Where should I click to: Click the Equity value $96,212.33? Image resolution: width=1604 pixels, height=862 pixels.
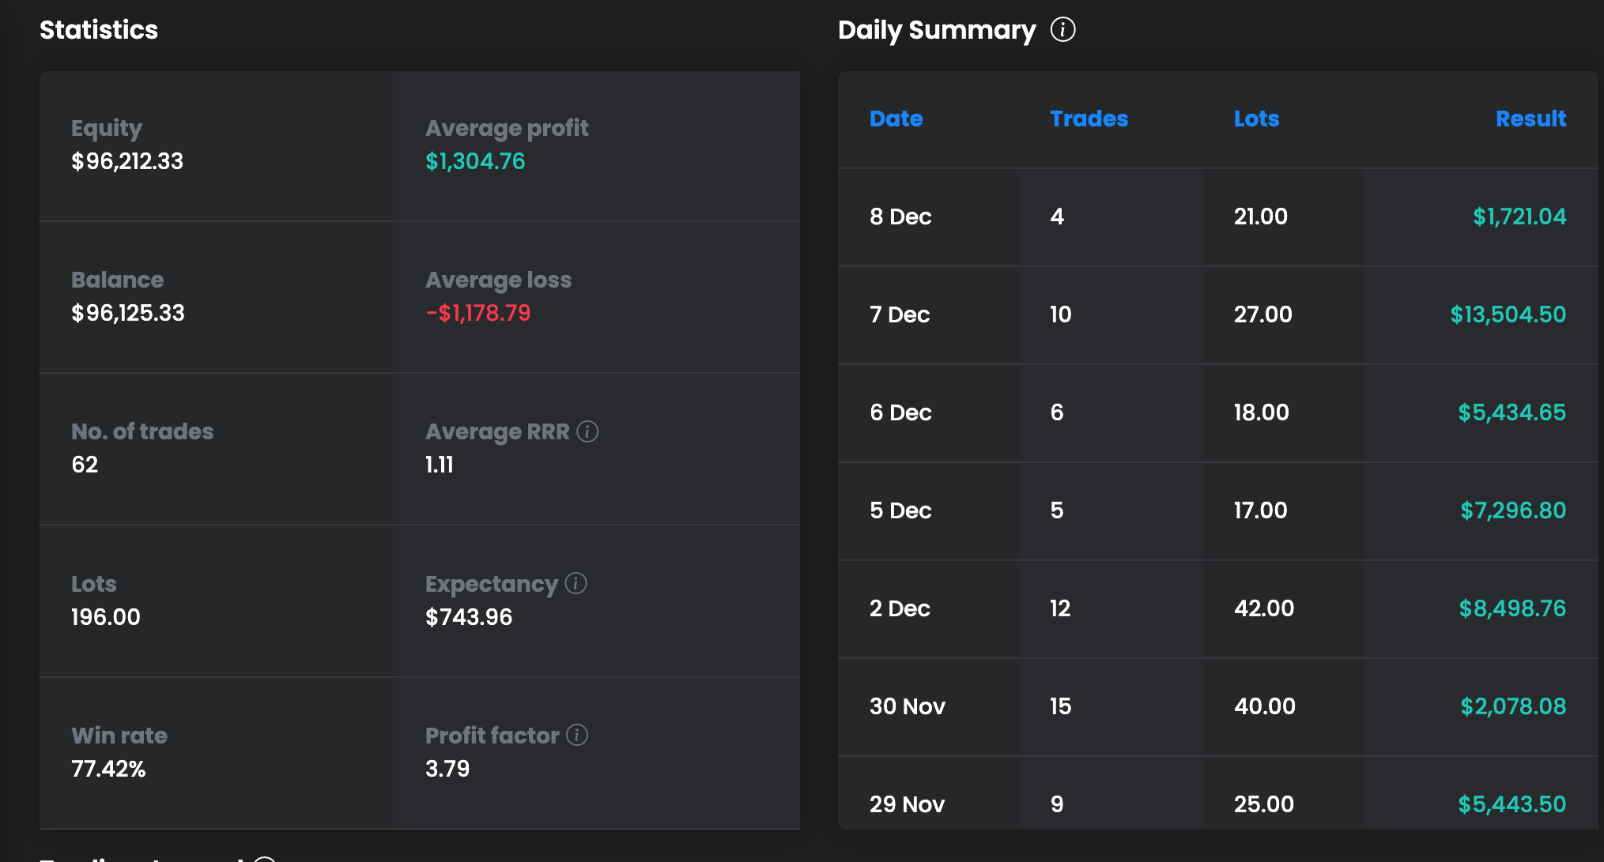127,161
